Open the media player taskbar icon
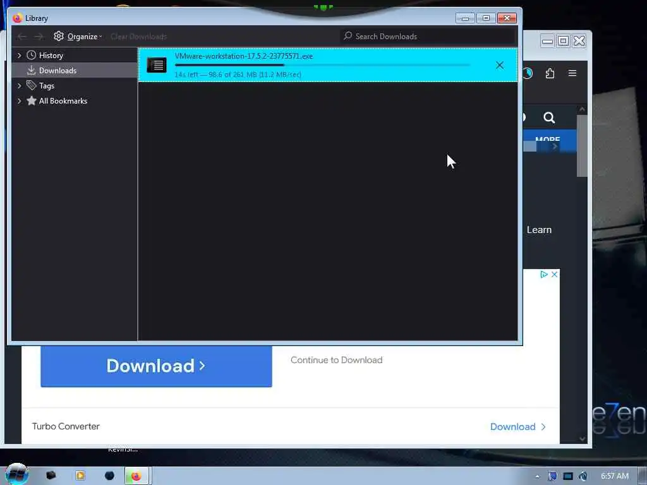This screenshot has width=647, height=485. [80, 476]
